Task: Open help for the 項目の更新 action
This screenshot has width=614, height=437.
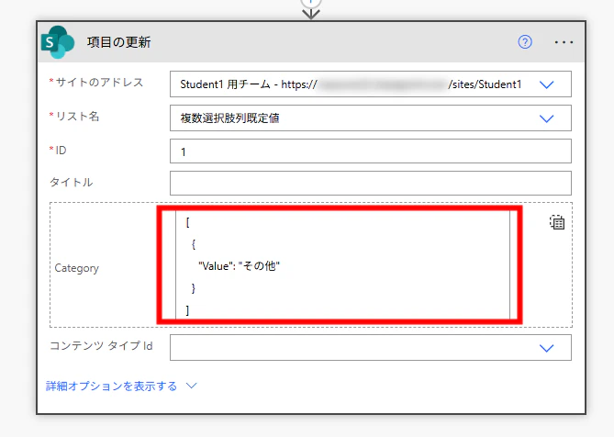Action: pyautogui.click(x=525, y=41)
